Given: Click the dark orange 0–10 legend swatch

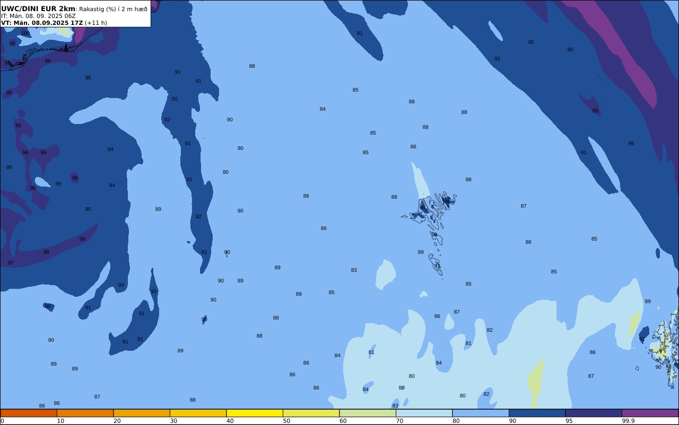Looking at the screenshot, I should click(x=29, y=413).
